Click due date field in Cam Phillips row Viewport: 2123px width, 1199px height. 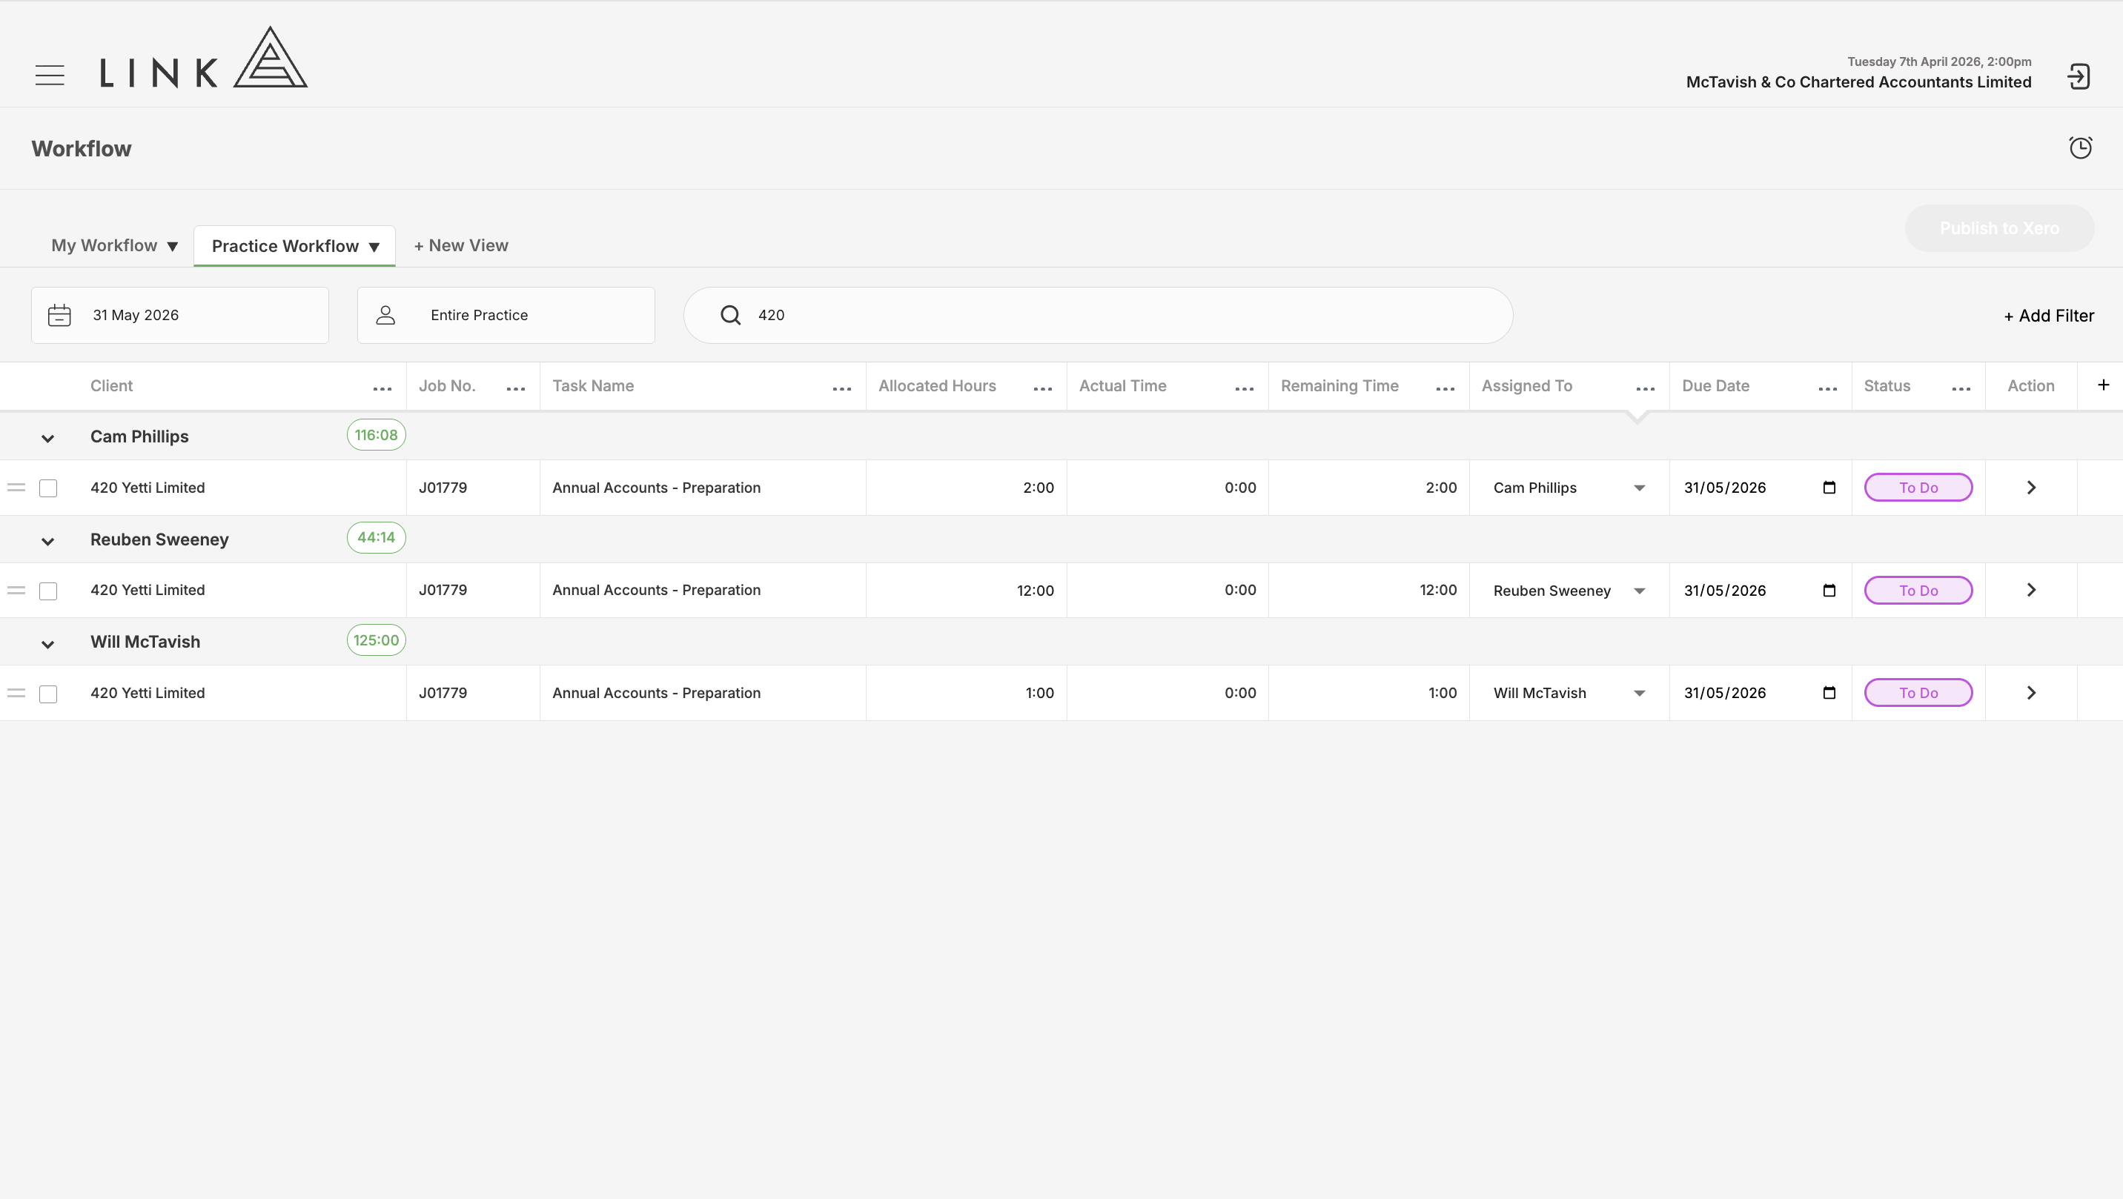[1761, 488]
